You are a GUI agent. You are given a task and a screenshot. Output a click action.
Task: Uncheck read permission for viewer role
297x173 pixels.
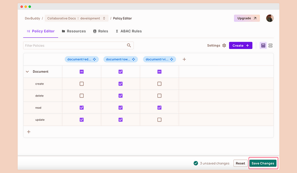pos(159,108)
